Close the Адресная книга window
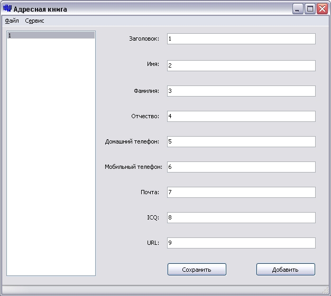331x296 pixels. pyautogui.click(x=322, y=9)
